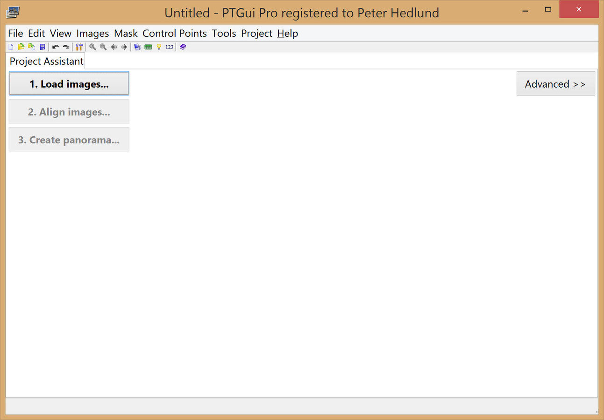Open the Tools menu
The image size is (604, 420).
coord(224,33)
